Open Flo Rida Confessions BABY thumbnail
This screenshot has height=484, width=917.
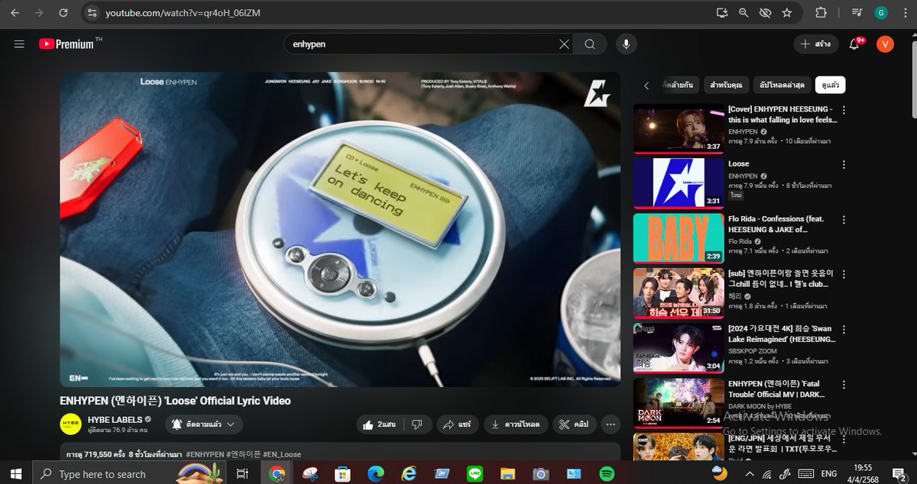click(679, 238)
